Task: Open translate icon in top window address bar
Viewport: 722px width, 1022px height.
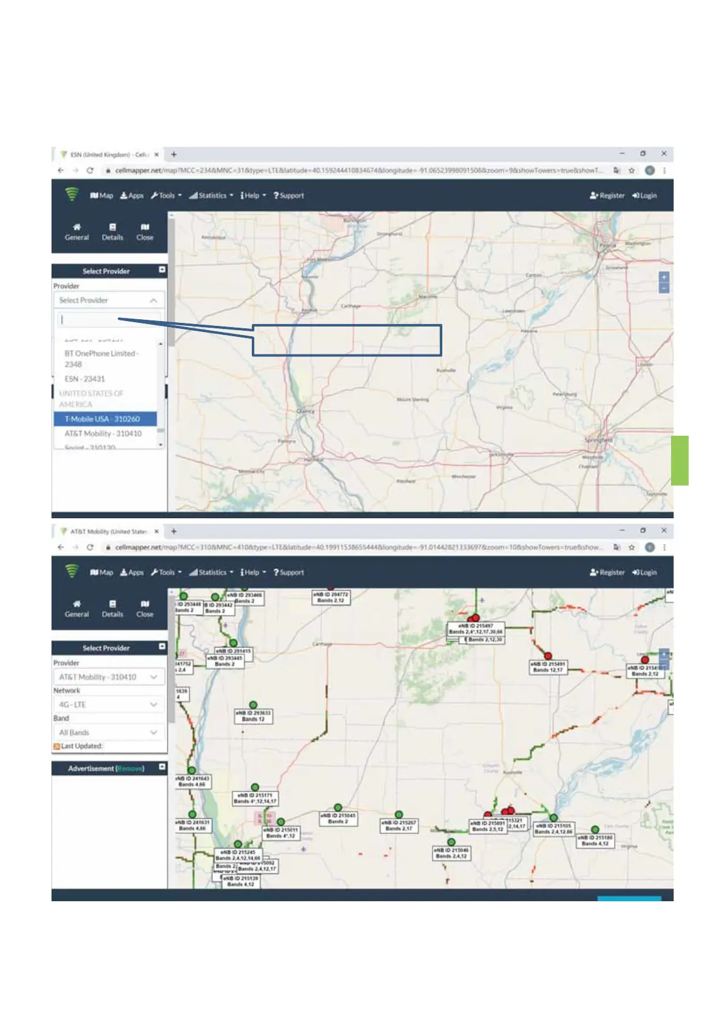Action: click(617, 171)
